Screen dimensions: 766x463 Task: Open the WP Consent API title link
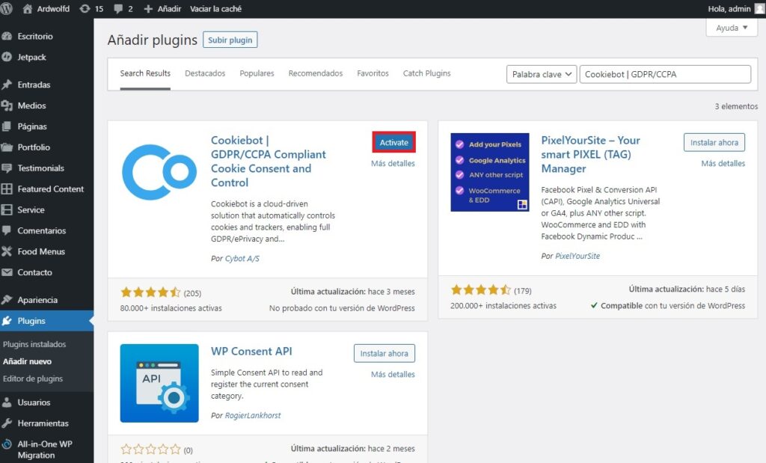[x=251, y=351]
